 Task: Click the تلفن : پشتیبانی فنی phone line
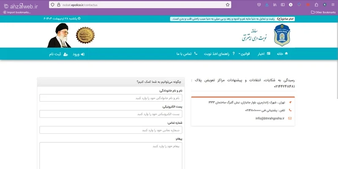(265, 110)
